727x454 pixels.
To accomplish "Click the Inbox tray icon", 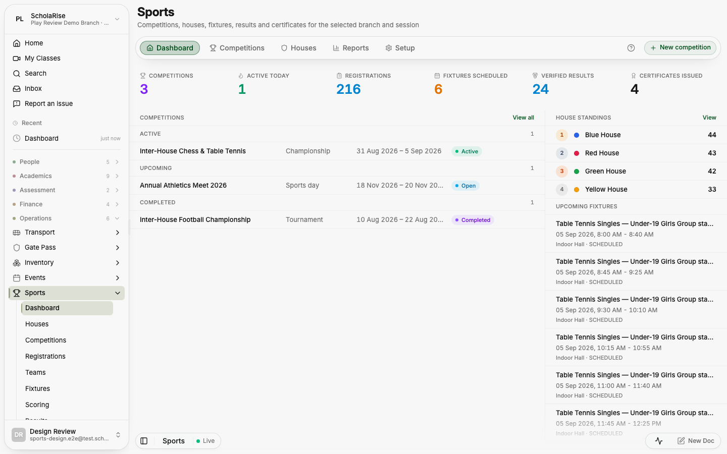I will click(x=17, y=89).
